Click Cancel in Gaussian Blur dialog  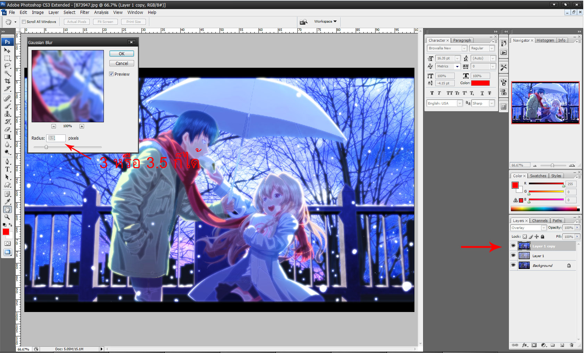click(x=122, y=63)
